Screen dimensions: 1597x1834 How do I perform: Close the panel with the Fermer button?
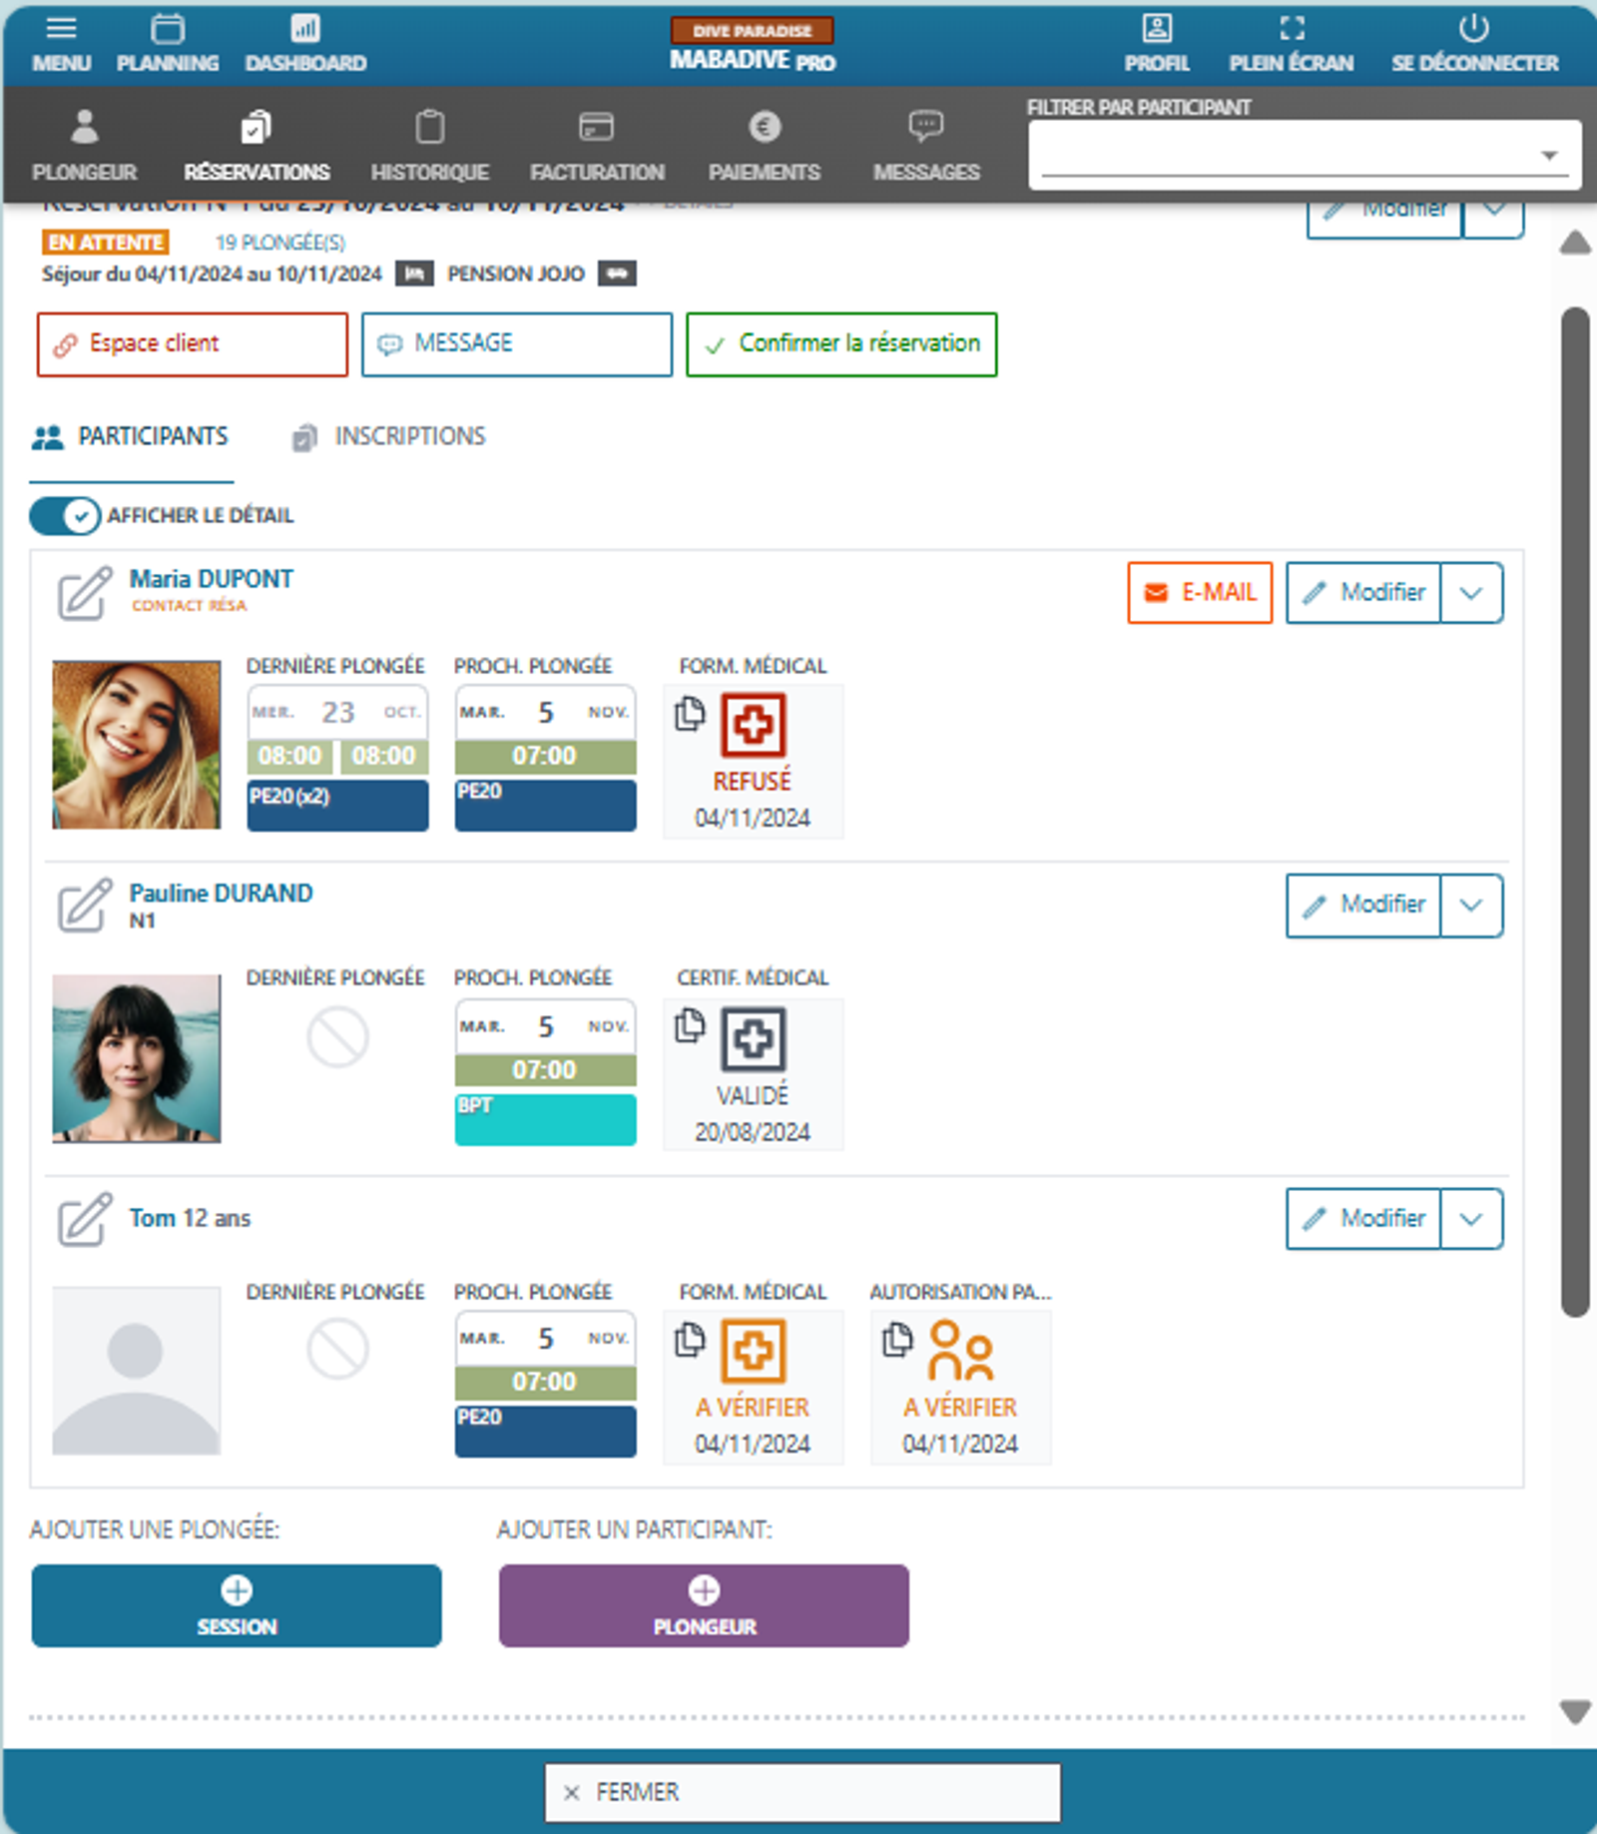pos(802,1792)
